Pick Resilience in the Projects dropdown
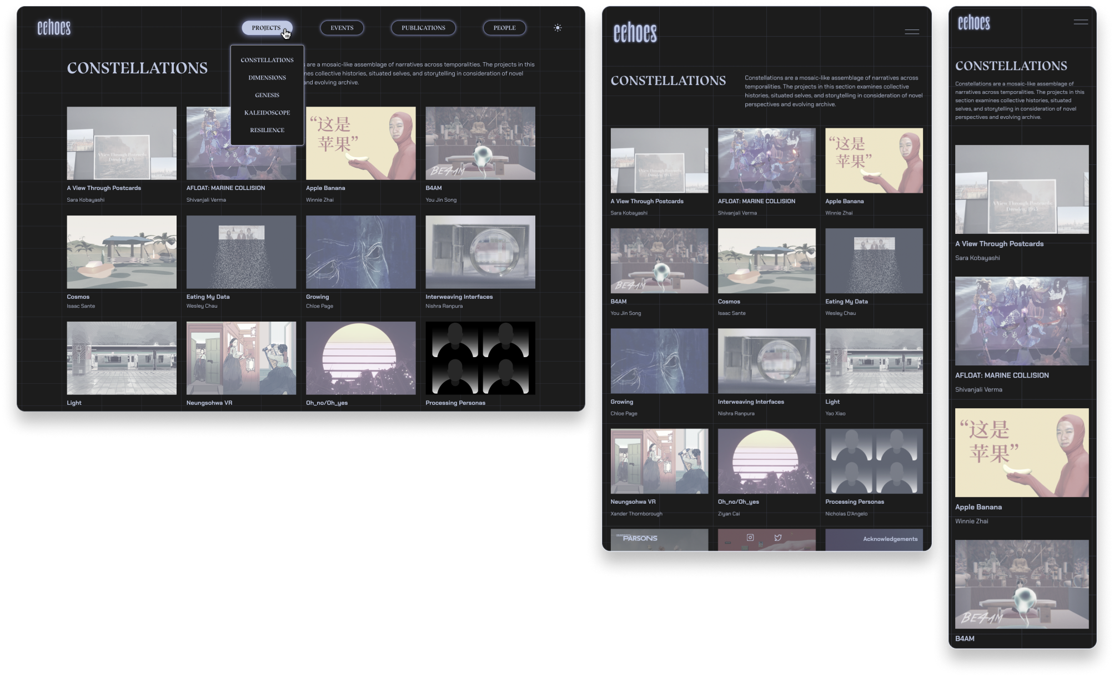The height and width of the screenshot is (677, 1114). tap(267, 130)
